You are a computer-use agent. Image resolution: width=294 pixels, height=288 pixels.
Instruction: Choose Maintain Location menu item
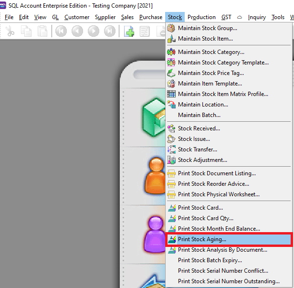coord(203,105)
